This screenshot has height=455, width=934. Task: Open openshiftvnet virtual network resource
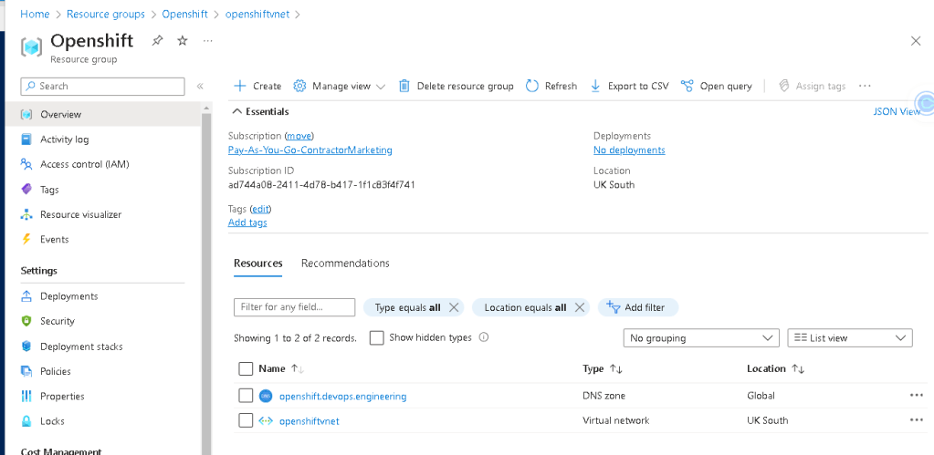(310, 421)
